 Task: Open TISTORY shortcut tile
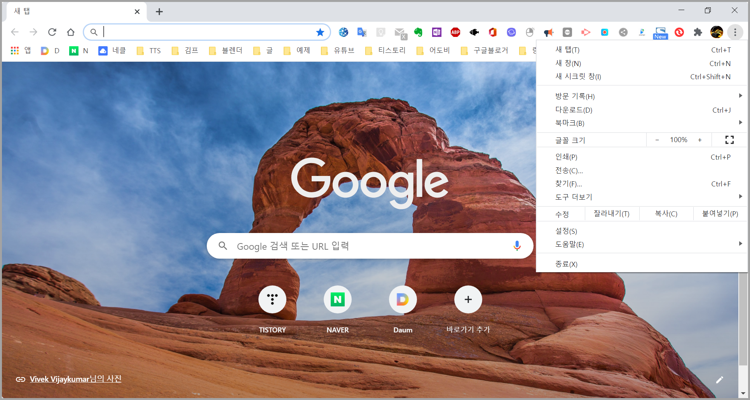(272, 310)
